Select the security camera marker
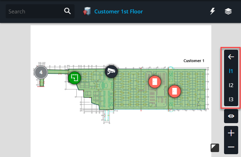 [111, 72]
